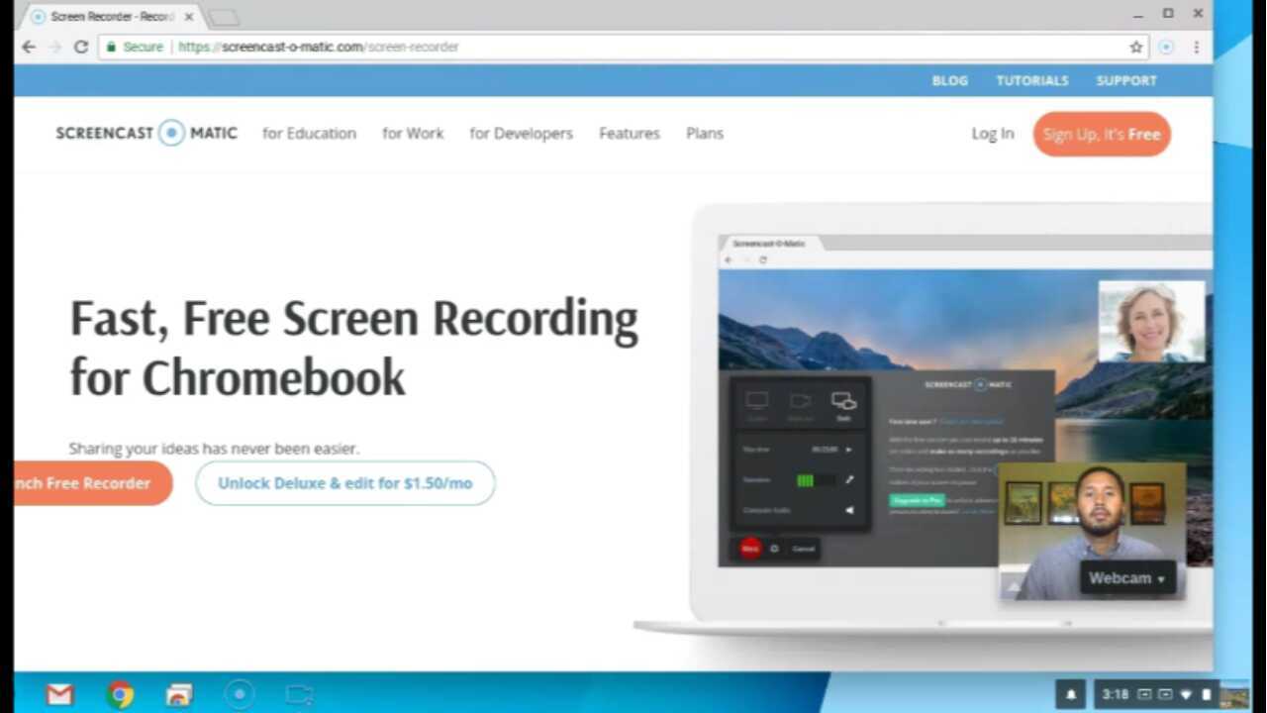Open the Blog link

point(949,80)
